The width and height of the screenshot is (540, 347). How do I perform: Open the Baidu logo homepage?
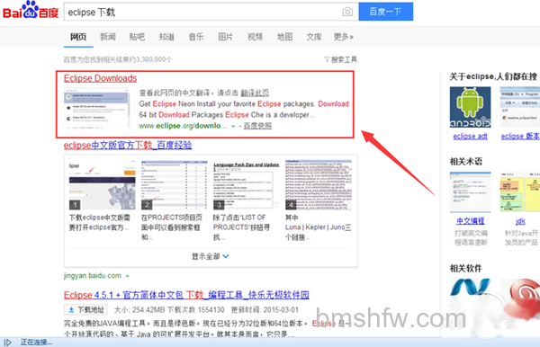[31, 10]
